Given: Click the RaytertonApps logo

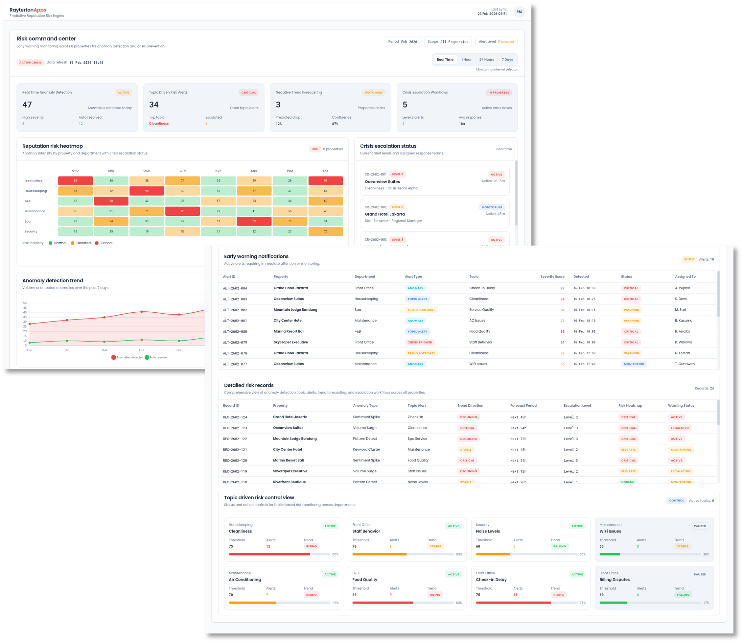Looking at the screenshot, I should point(28,10).
